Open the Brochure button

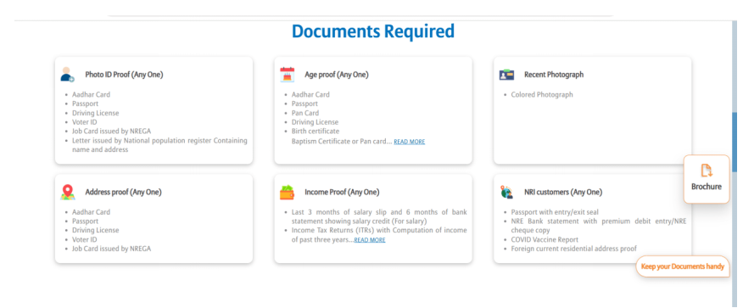coord(707,179)
